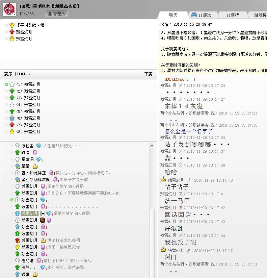267x278 pixels.
Task: Click the crown badge beside 缚紫
Action: coord(35,274)
